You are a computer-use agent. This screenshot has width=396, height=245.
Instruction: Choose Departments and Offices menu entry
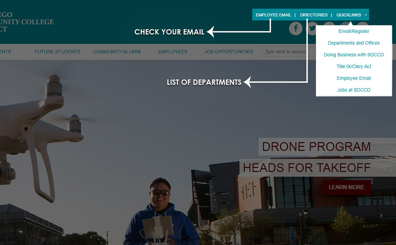[354, 43]
